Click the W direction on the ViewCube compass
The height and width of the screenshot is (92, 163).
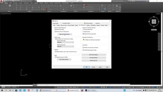[x=149, y=21]
